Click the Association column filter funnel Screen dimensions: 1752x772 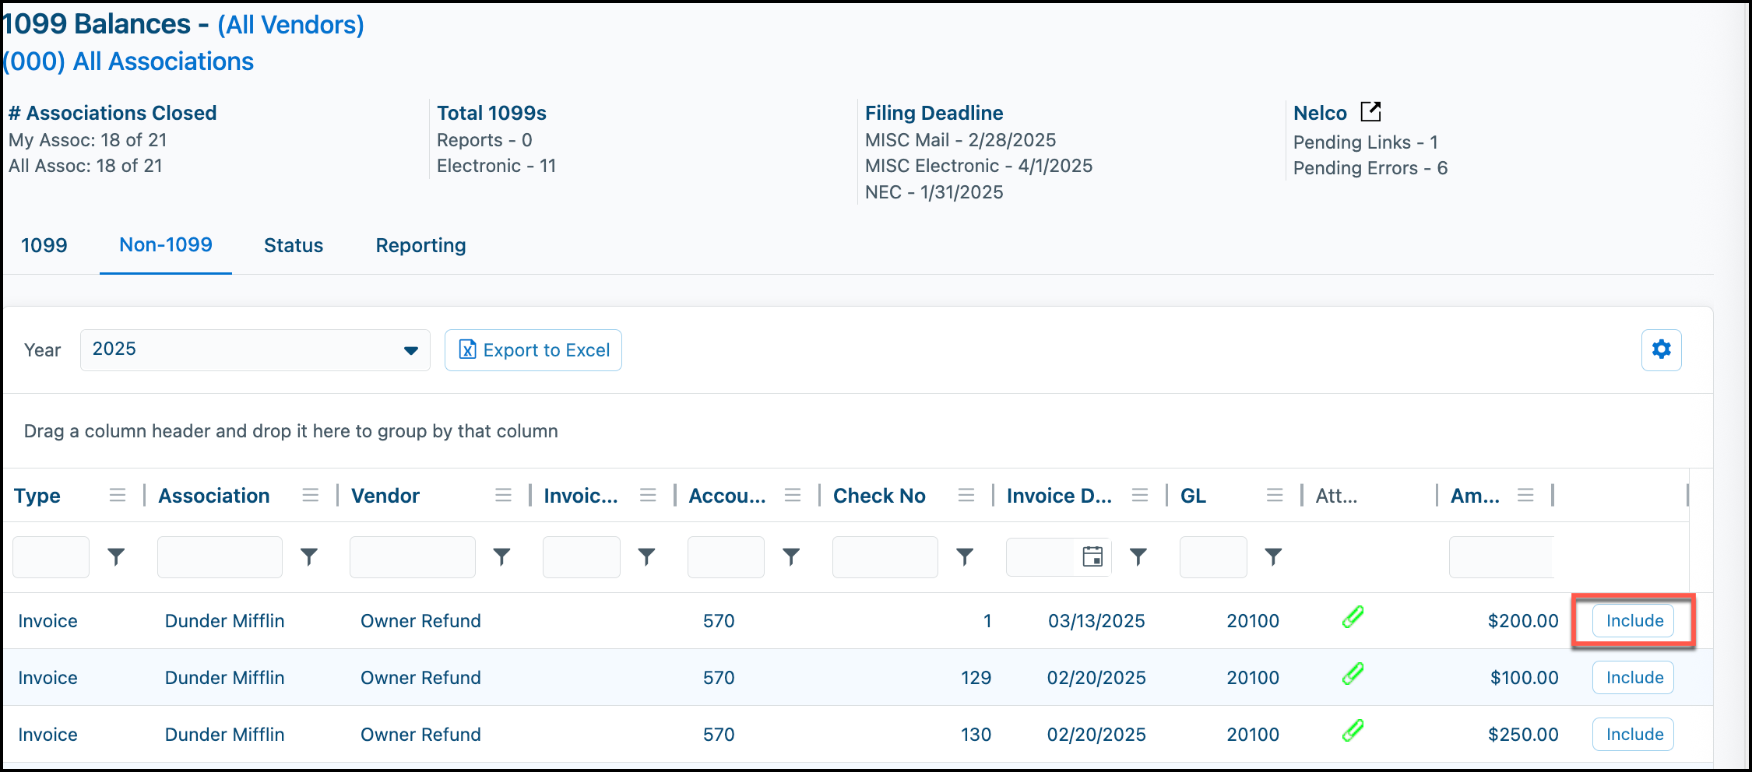(x=309, y=556)
